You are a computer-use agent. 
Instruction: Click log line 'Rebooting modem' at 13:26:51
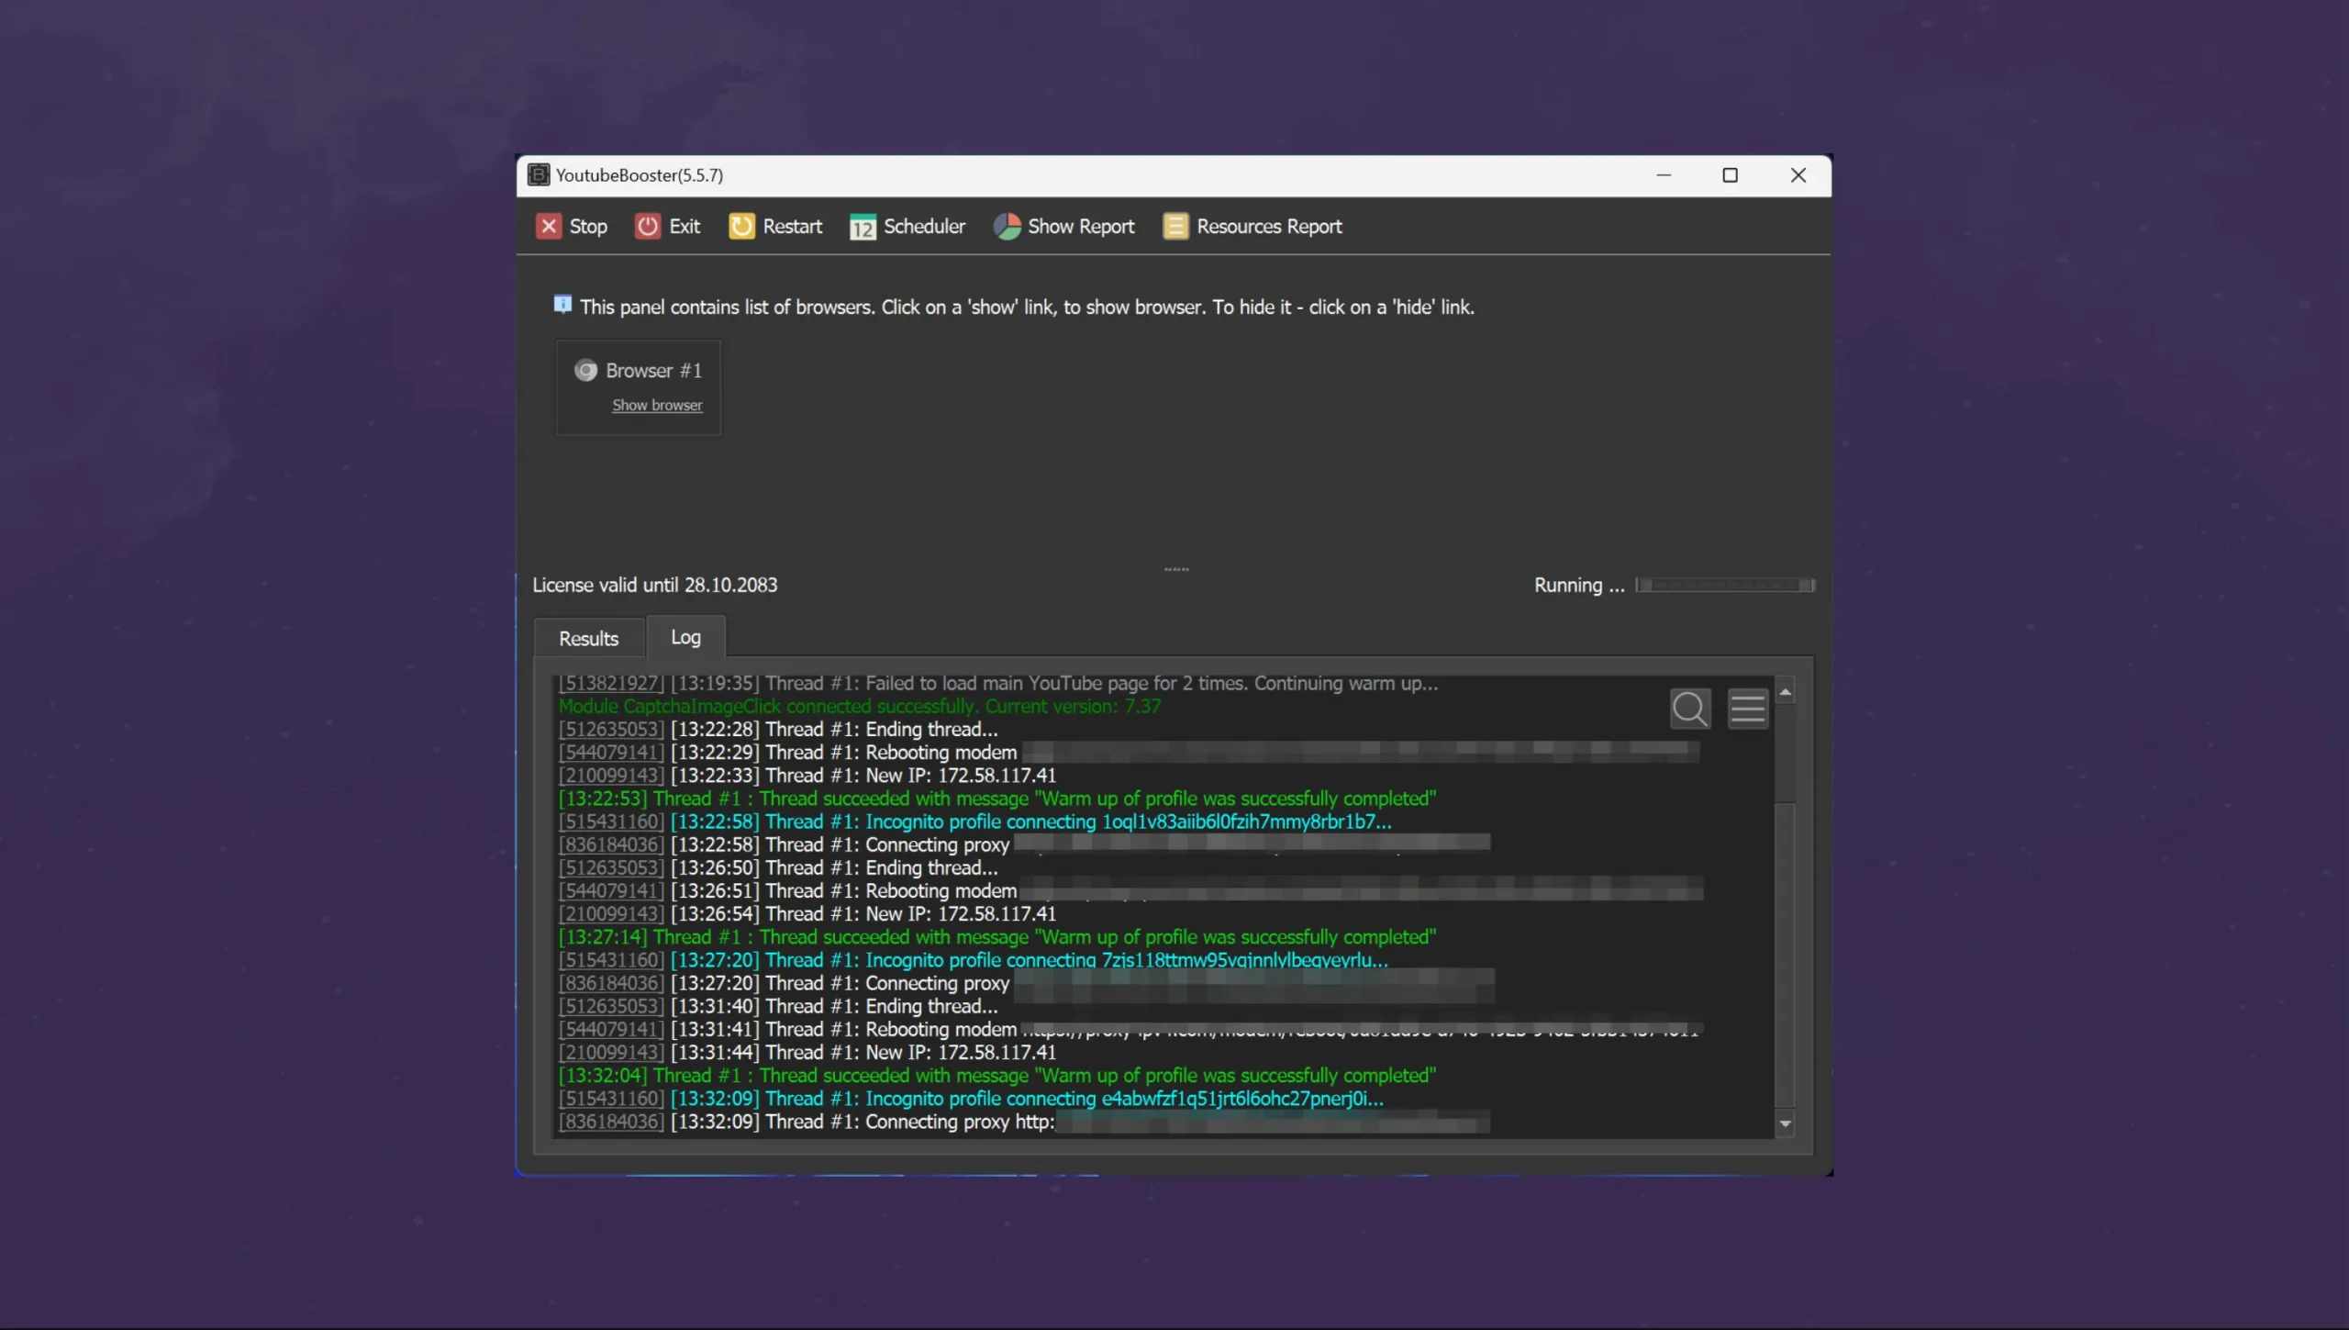coord(1130,891)
